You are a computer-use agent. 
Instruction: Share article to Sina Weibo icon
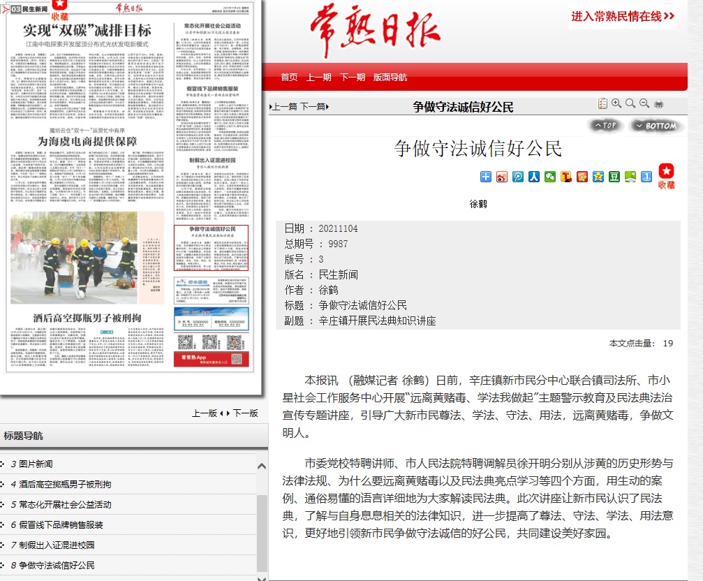pyautogui.click(x=502, y=177)
